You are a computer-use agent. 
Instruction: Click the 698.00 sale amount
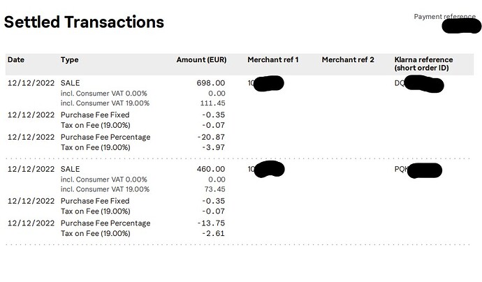coord(212,83)
